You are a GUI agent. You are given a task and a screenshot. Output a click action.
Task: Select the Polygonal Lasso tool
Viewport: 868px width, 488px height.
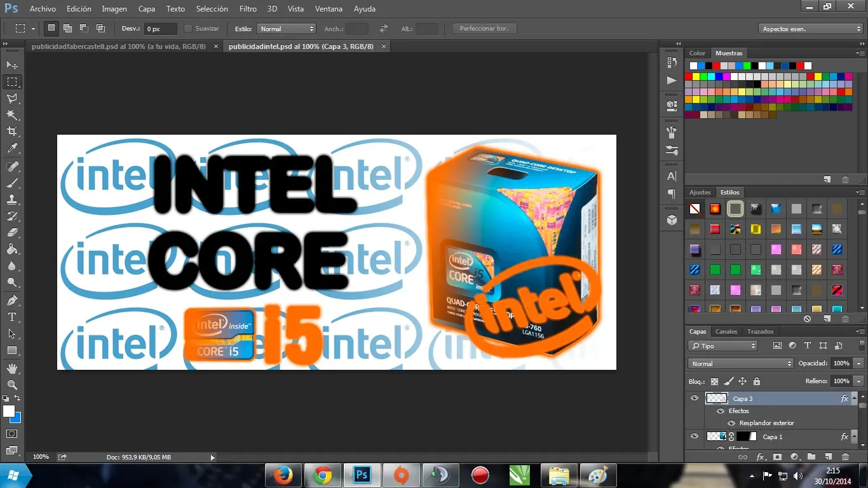coord(12,98)
